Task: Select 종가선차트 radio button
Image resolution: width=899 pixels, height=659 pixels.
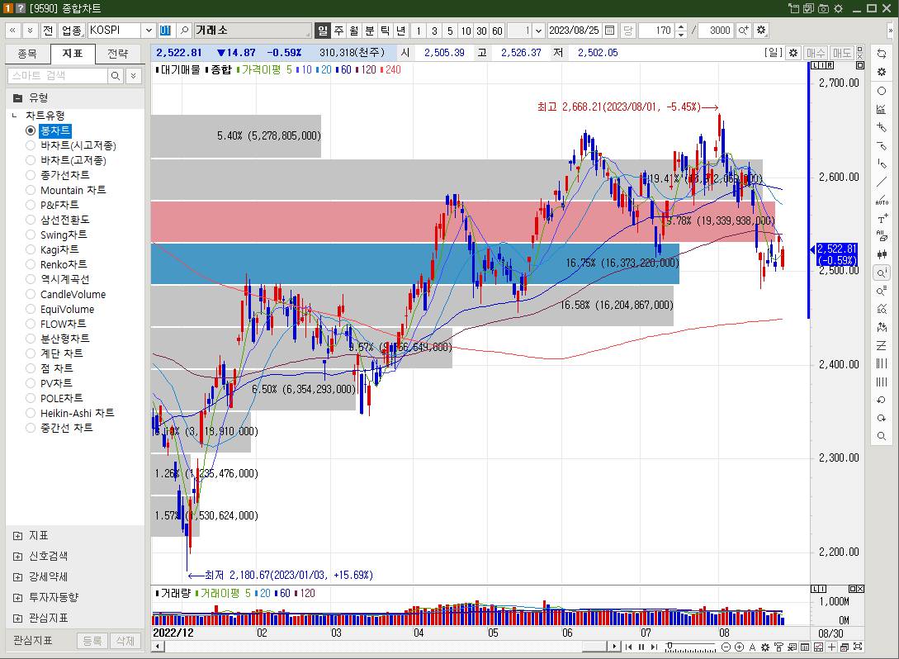Action: click(x=31, y=175)
